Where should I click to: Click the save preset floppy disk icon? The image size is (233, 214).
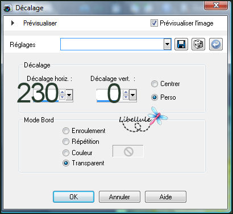pyautogui.click(x=181, y=44)
